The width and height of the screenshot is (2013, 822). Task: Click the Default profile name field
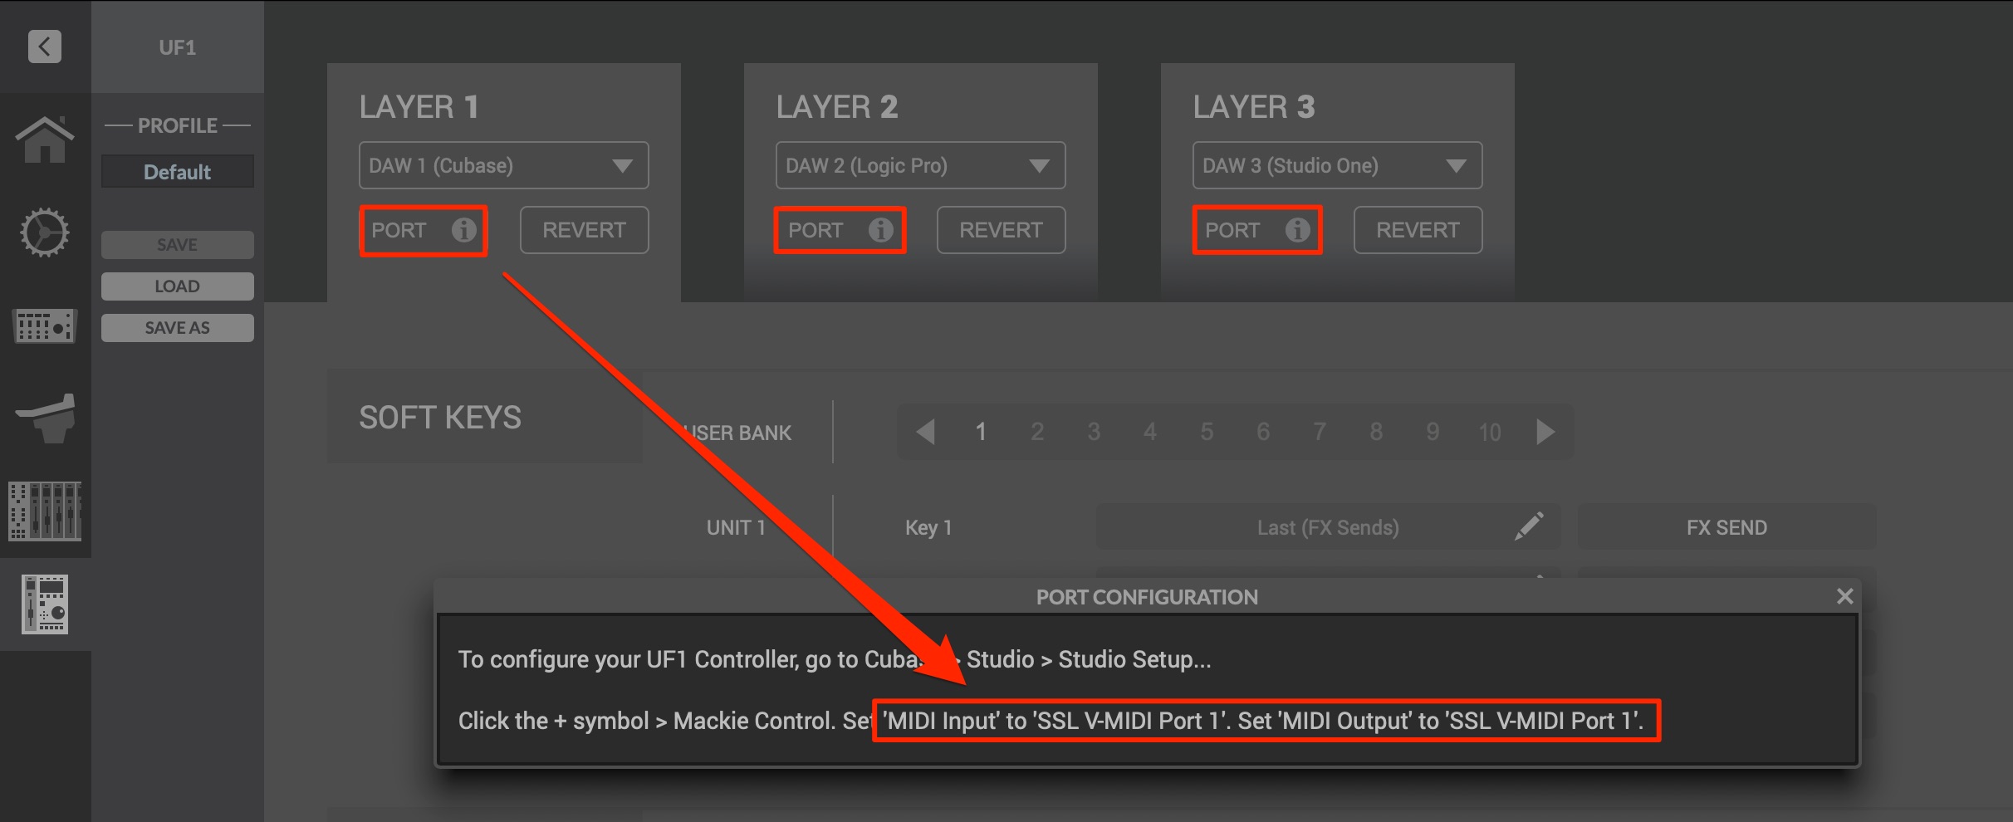[178, 172]
